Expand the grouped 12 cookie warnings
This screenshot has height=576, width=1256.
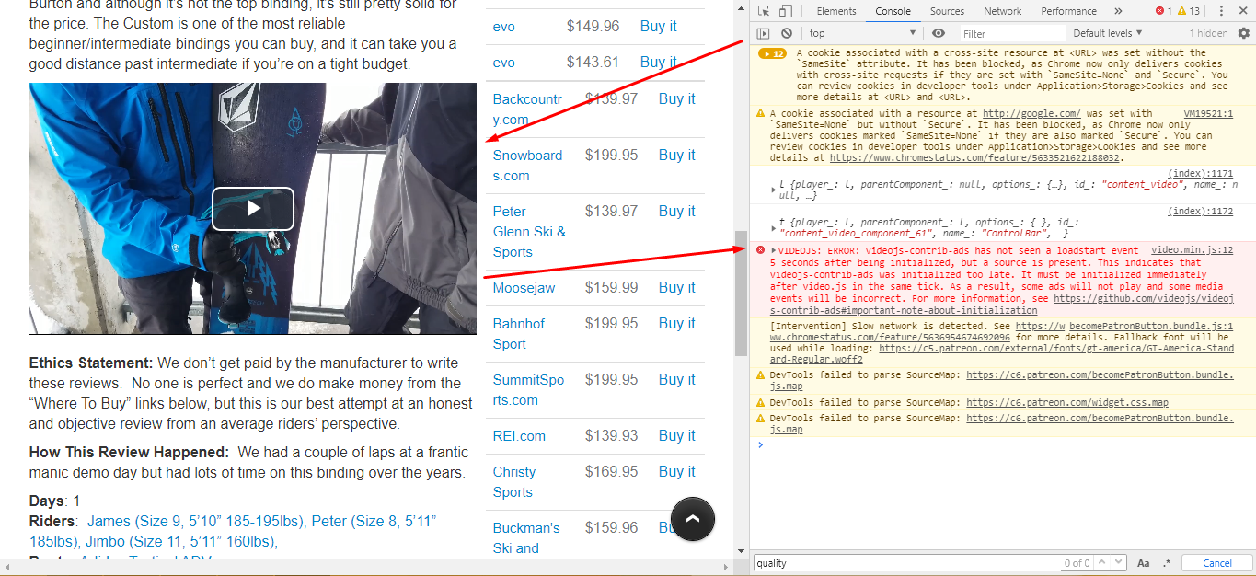(772, 53)
